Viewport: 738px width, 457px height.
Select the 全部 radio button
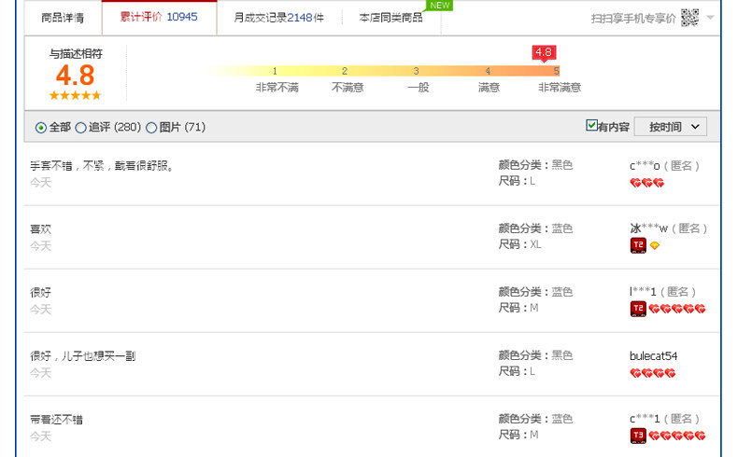pos(40,128)
